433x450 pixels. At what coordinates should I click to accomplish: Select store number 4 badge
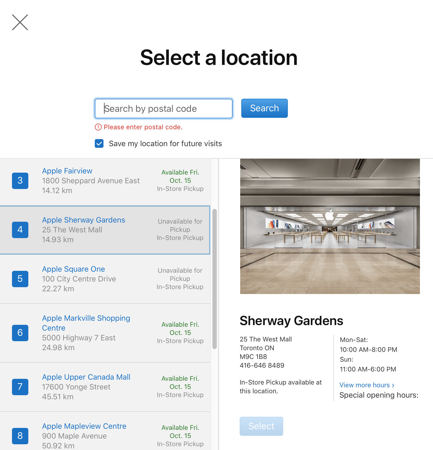[x=20, y=230]
